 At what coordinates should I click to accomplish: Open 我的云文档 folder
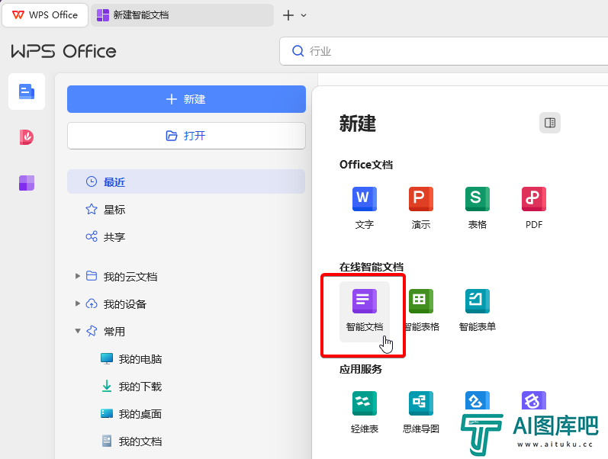130,277
